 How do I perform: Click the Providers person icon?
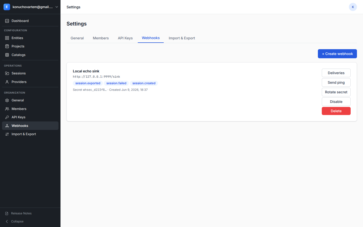point(7,82)
